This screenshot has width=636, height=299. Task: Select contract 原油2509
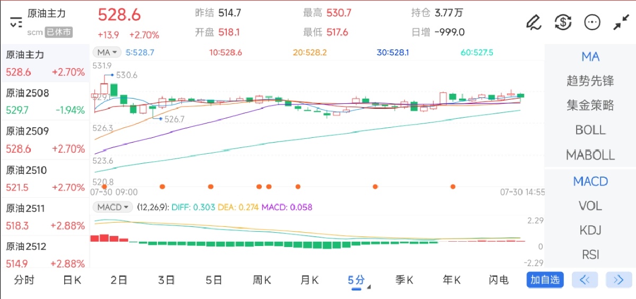pyautogui.click(x=45, y=140)
